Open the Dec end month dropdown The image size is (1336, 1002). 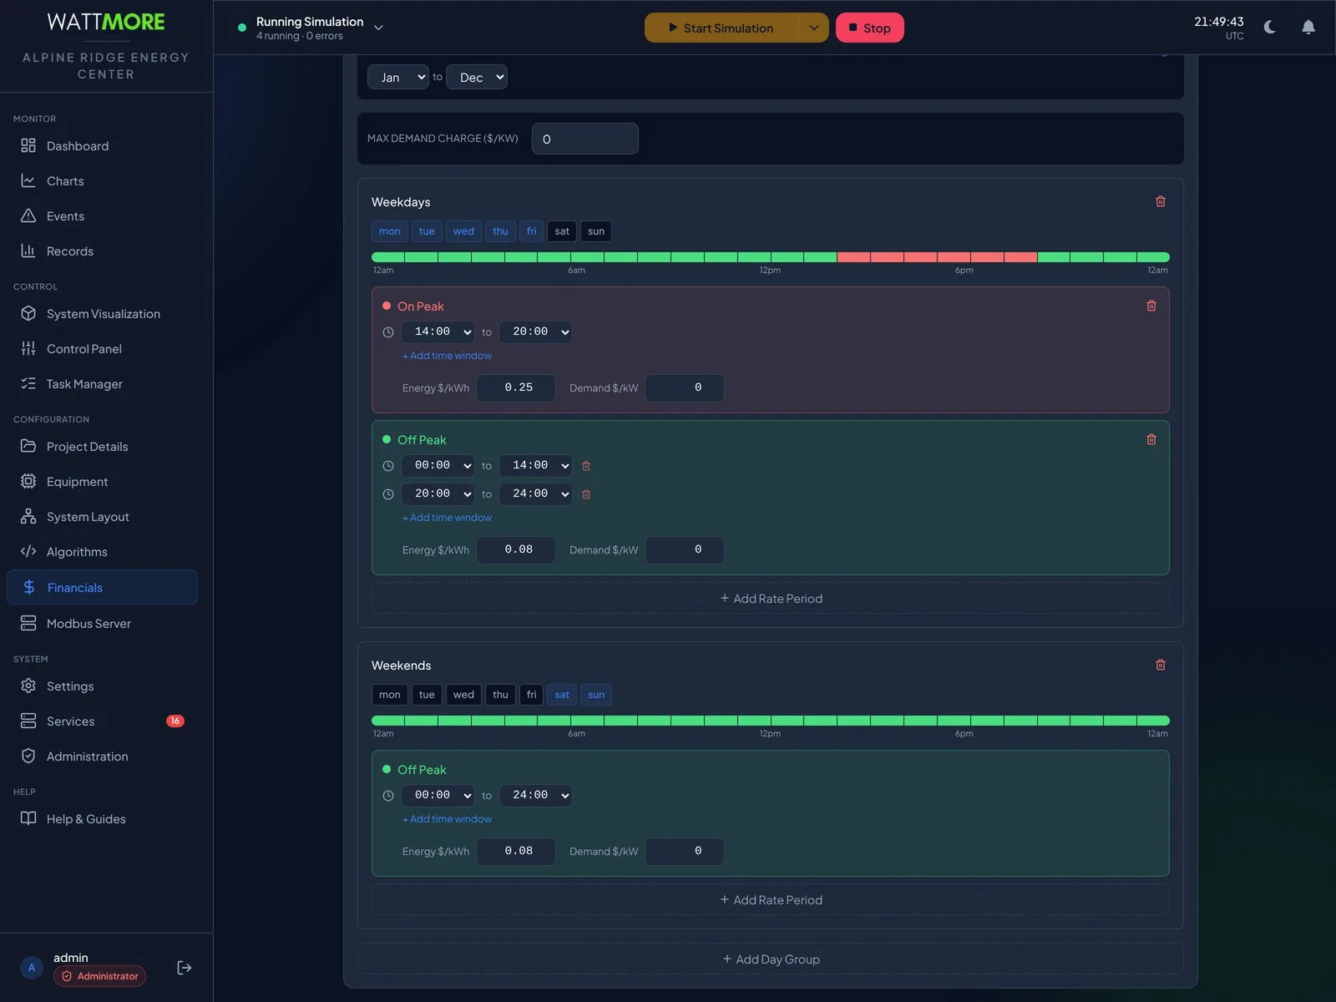coord(477,77)
